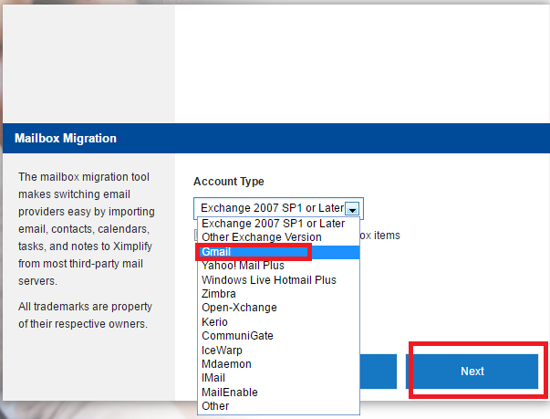Select Gmail from the account type list
The height and width of the screenshot is (419, 550).
click(278, 252)
